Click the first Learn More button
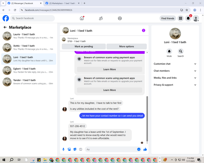 [109, 69]
